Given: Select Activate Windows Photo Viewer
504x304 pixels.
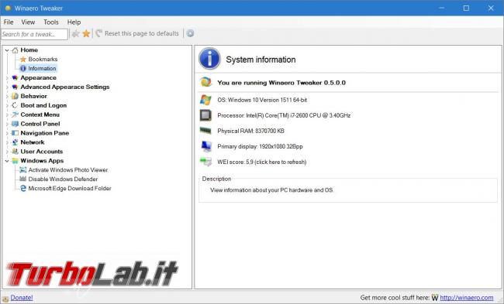Looking at the screenshot, I should tap(67, 170).
